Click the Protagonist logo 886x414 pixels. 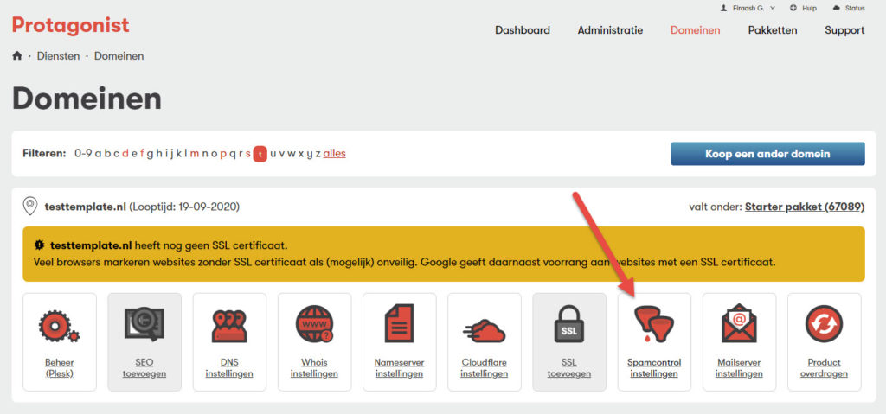click(x=71, y=25)
